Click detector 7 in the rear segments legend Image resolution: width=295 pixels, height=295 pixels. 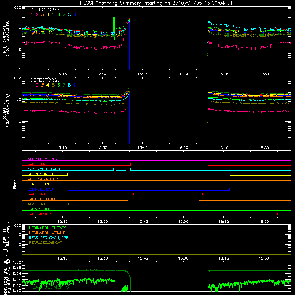(x=64, y=85)
